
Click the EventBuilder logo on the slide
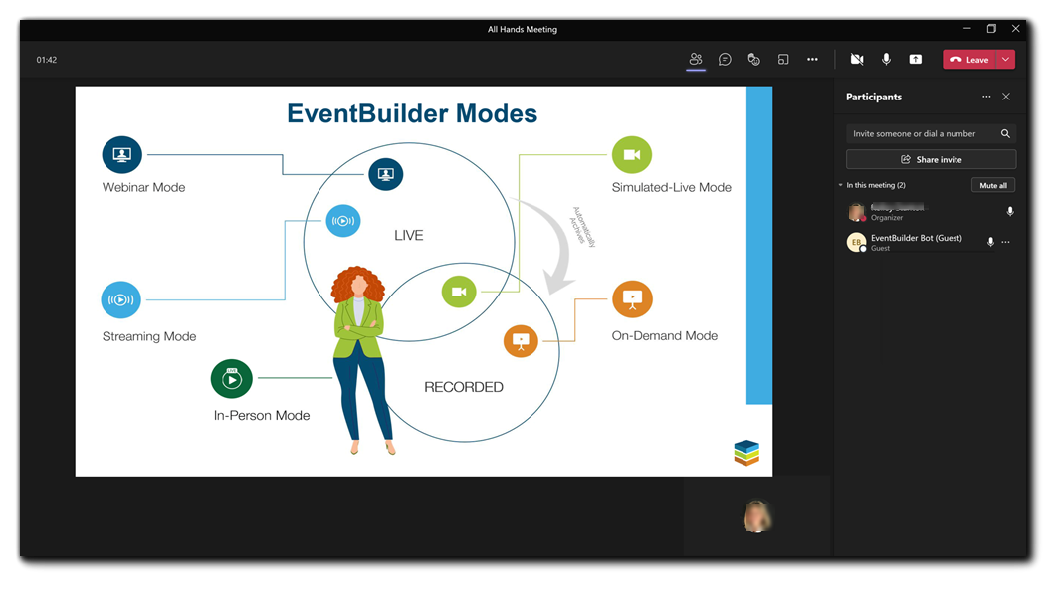pyautogui.click(x=746, y=453)
